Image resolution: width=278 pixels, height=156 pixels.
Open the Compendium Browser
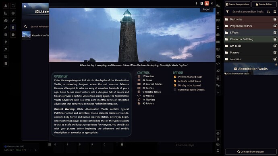[x=251, y=152]
